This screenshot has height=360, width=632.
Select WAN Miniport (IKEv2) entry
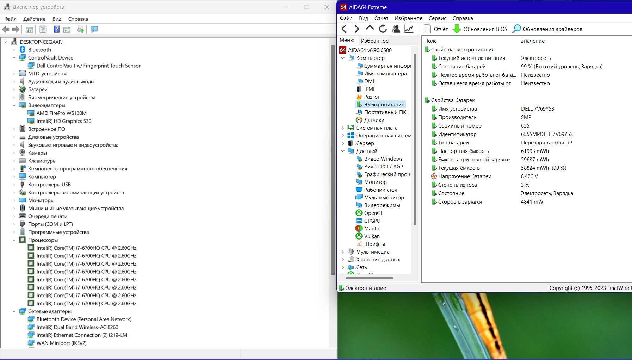[x=61, y=343]
